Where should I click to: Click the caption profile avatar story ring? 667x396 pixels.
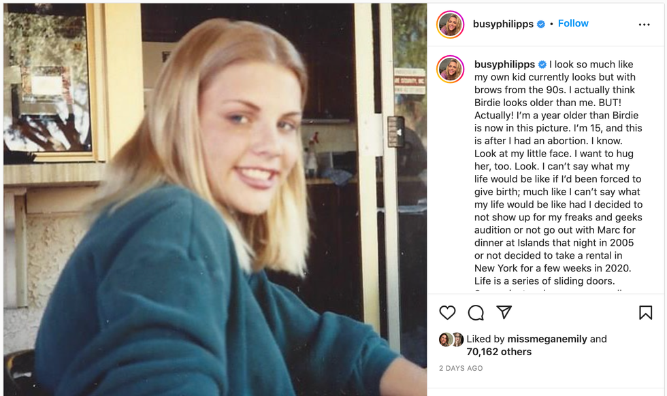(450, 69)
